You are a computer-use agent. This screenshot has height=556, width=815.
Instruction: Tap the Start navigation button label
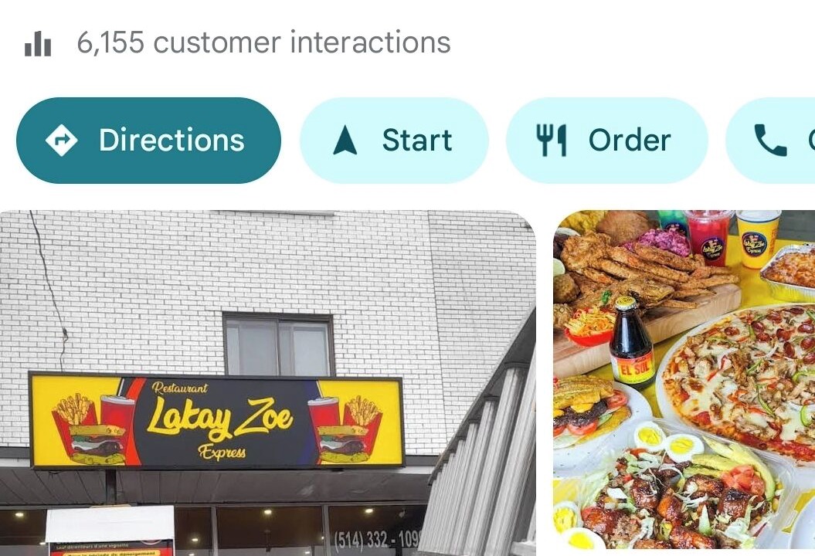[417, 141]
